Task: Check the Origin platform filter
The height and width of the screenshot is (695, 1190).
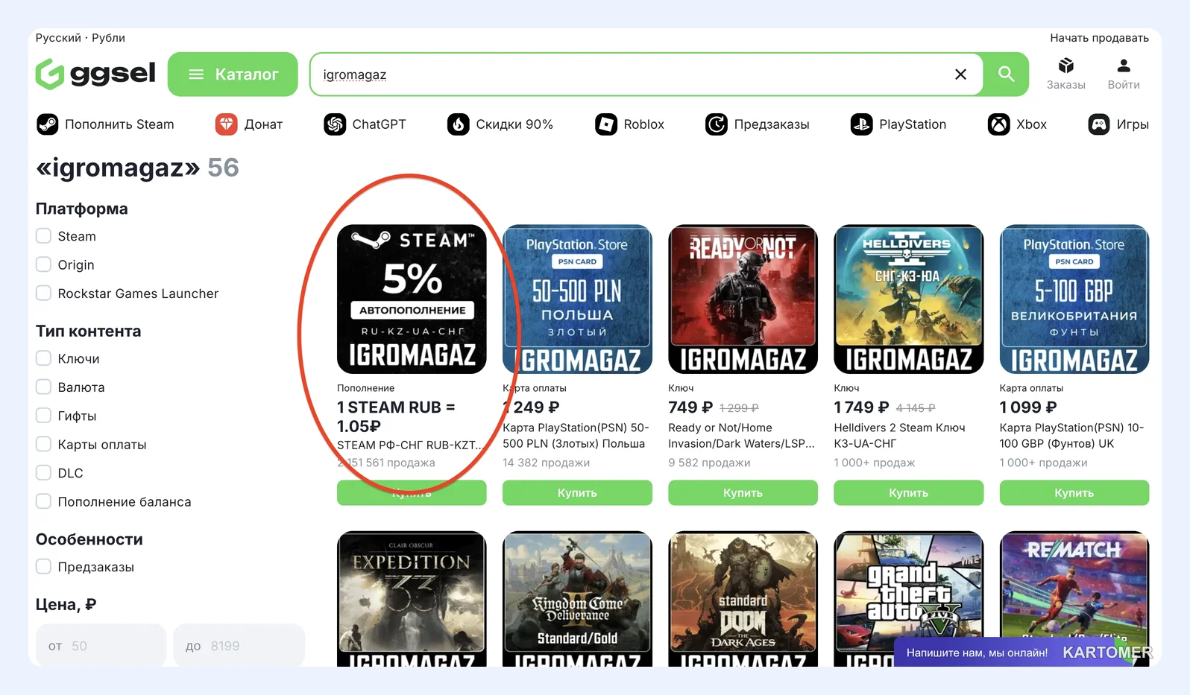Action: pyautogui.click(x=44, y=264)
